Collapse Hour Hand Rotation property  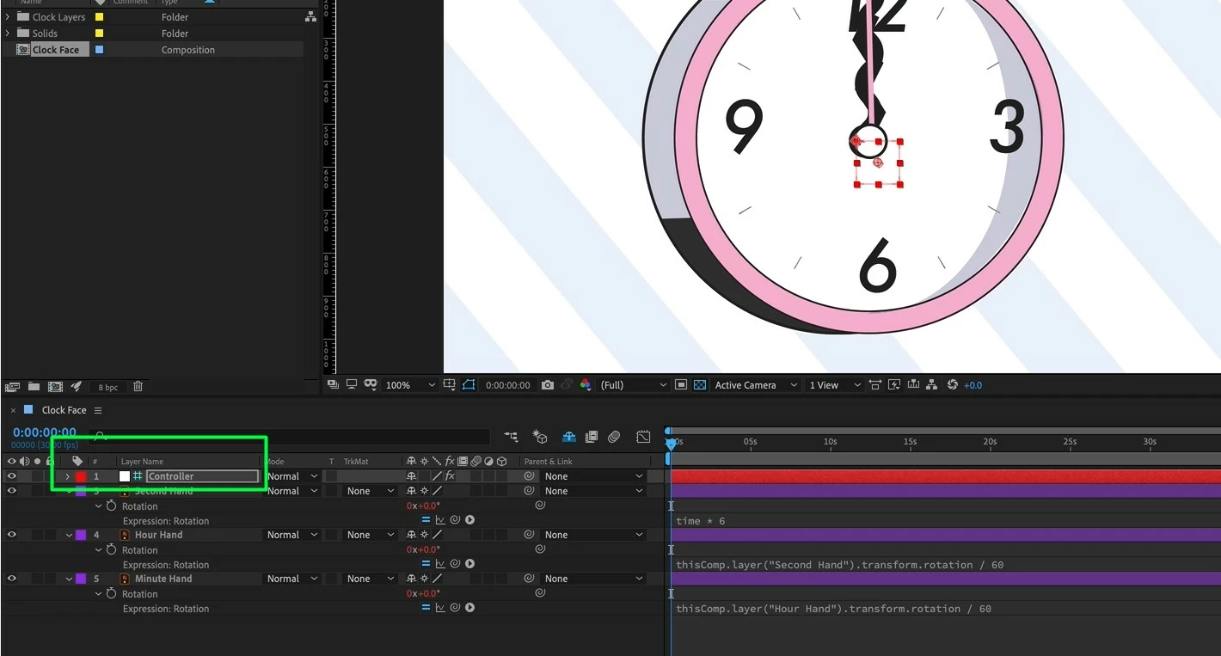98,549
